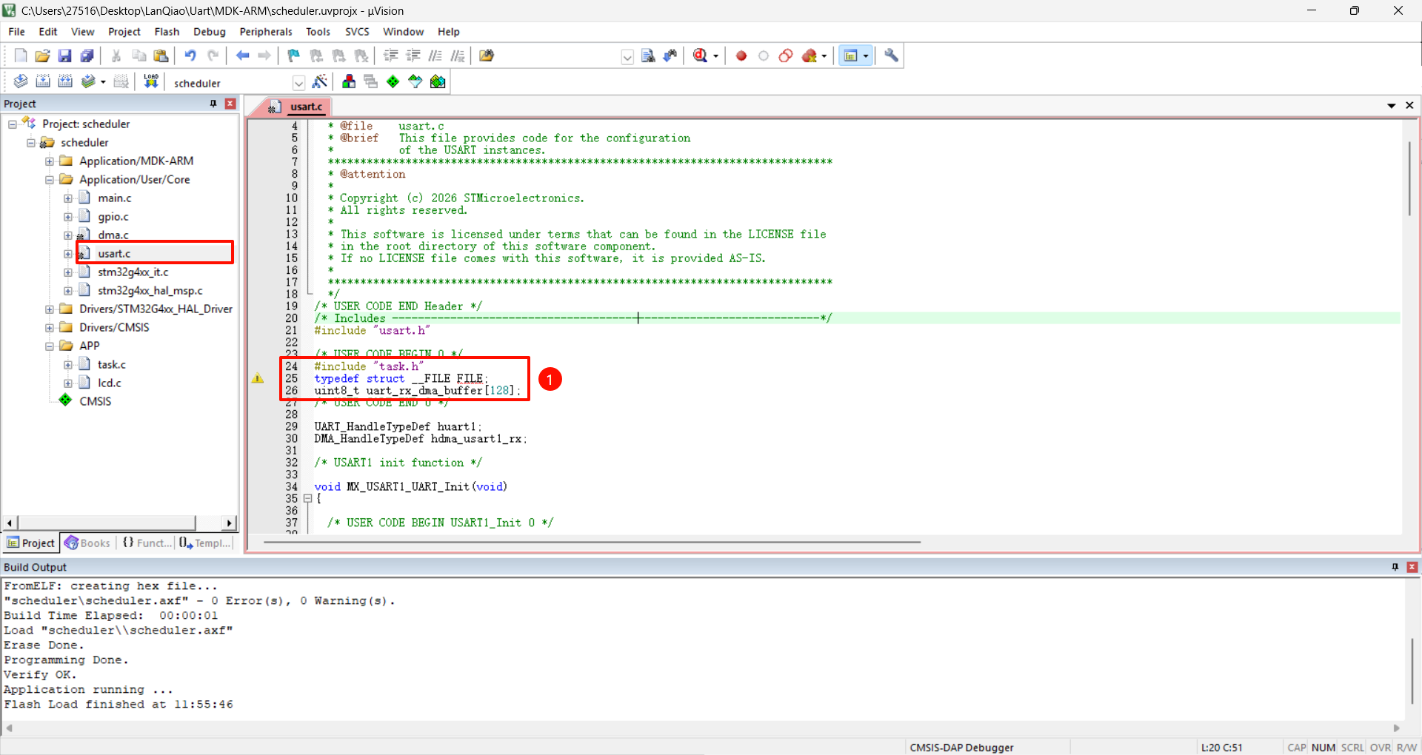Screen dimensions: 1422x755
Task: Select stm32g4xx_it.c in the project tree
Action: [x=133, y=272]
